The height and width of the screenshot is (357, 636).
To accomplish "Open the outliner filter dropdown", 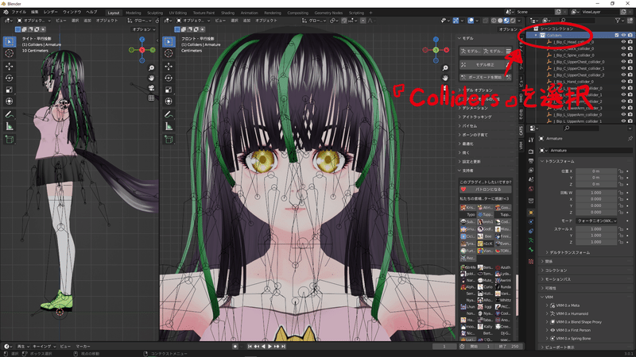I will point(619,21).
